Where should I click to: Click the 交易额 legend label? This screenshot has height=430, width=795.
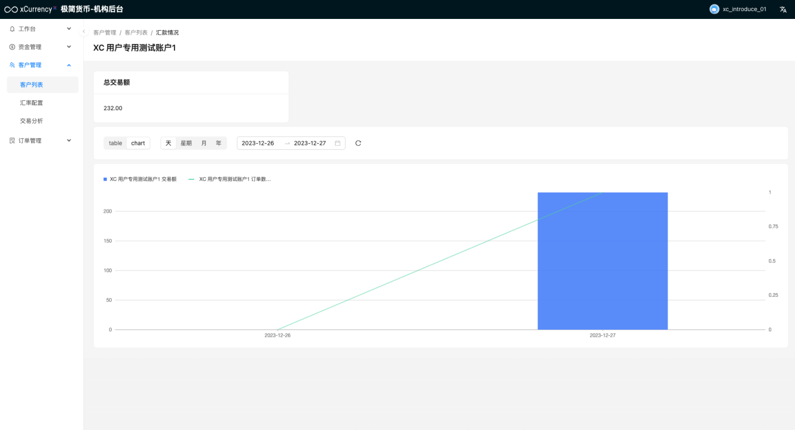(143, 179)
